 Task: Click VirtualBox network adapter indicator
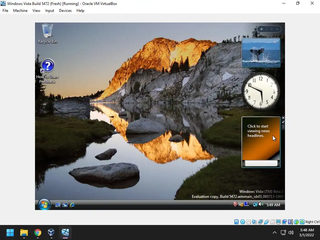coord(260,222)
